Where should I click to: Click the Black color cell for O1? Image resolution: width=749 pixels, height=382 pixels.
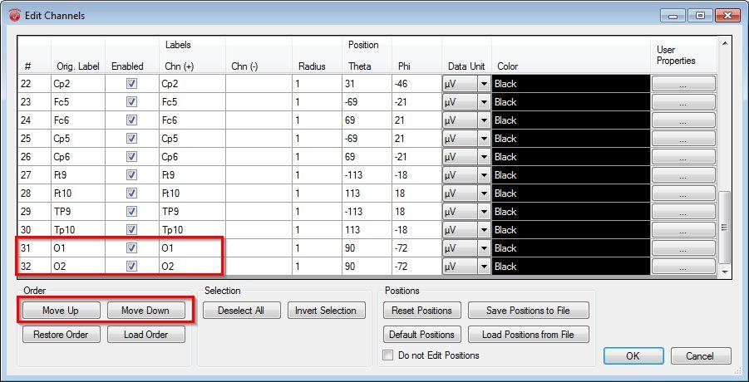tap(571, 248)
